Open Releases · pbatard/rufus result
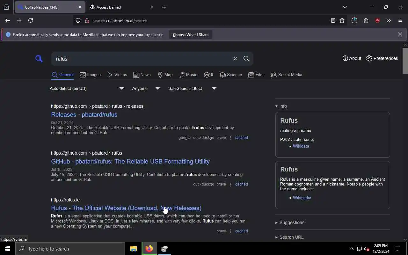This screenshot has height=255, width=408. click(x=84, y=115)
